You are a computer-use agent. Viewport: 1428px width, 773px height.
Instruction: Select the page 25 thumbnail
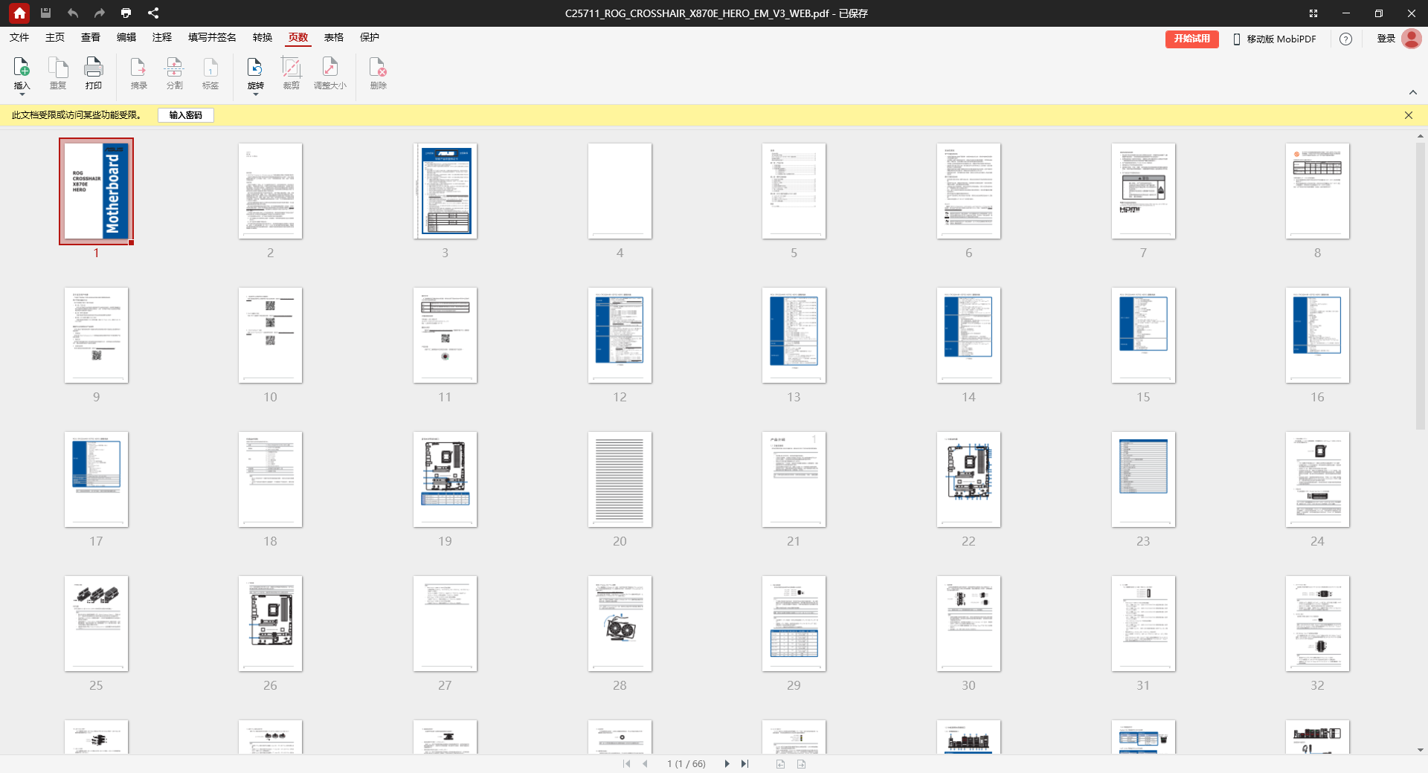[97, 624]
